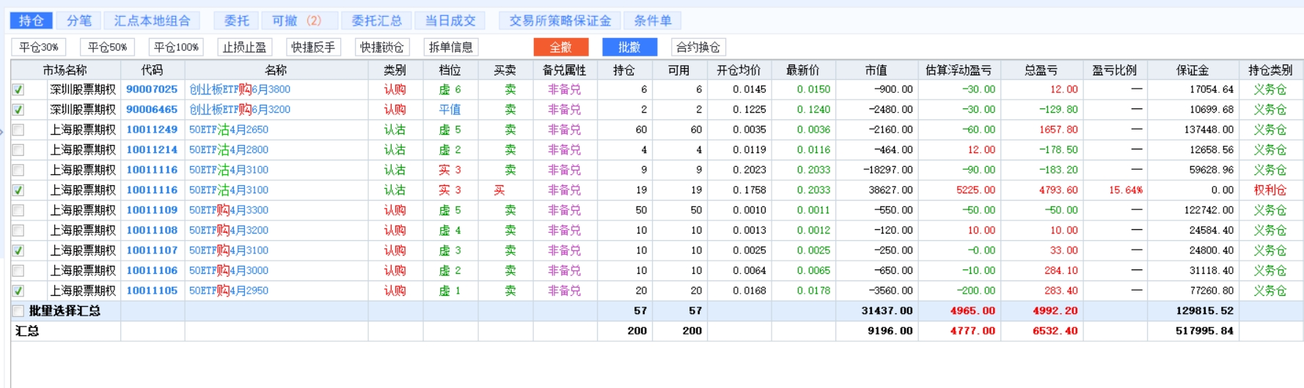Sort by the 市值 column header

pos(877,70)
